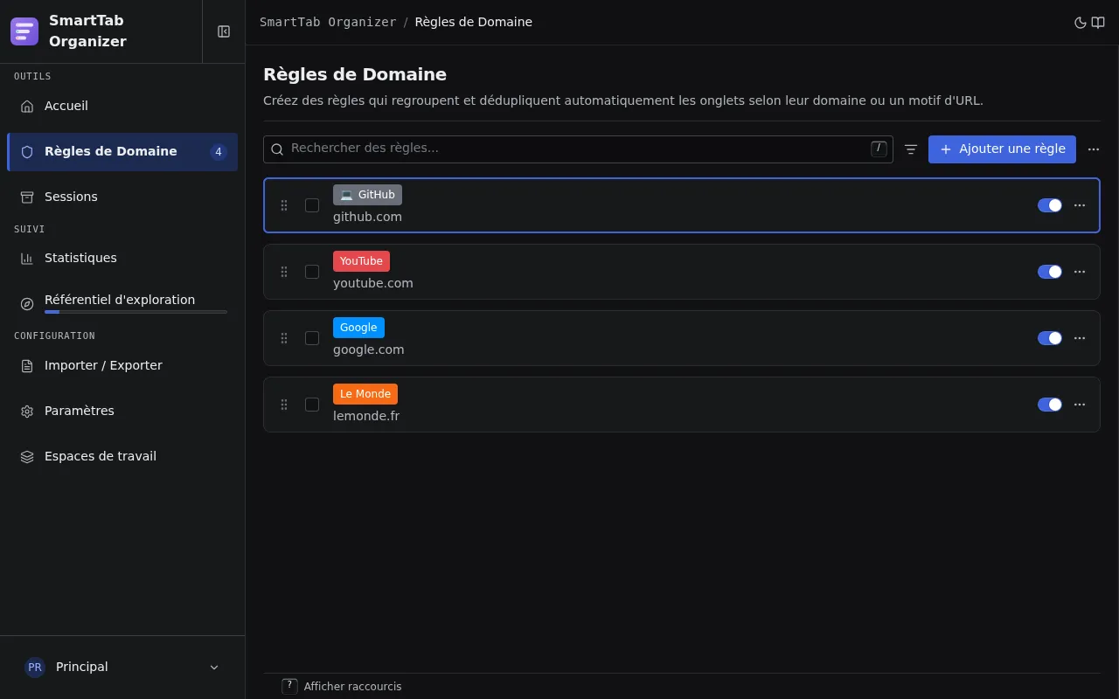Open the toolbar more-options menu
The width and height of the screenshot is (1119, 699).
tap(1094, 149)
